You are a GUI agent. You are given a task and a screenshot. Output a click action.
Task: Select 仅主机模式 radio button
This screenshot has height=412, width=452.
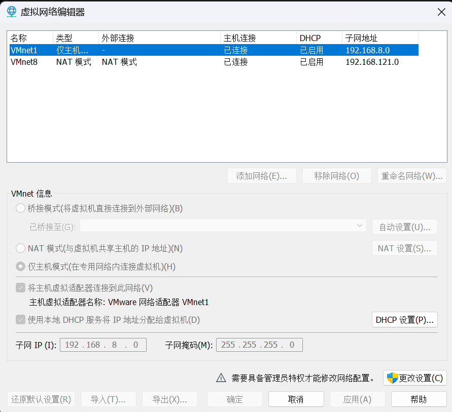[x=20, y=267]
